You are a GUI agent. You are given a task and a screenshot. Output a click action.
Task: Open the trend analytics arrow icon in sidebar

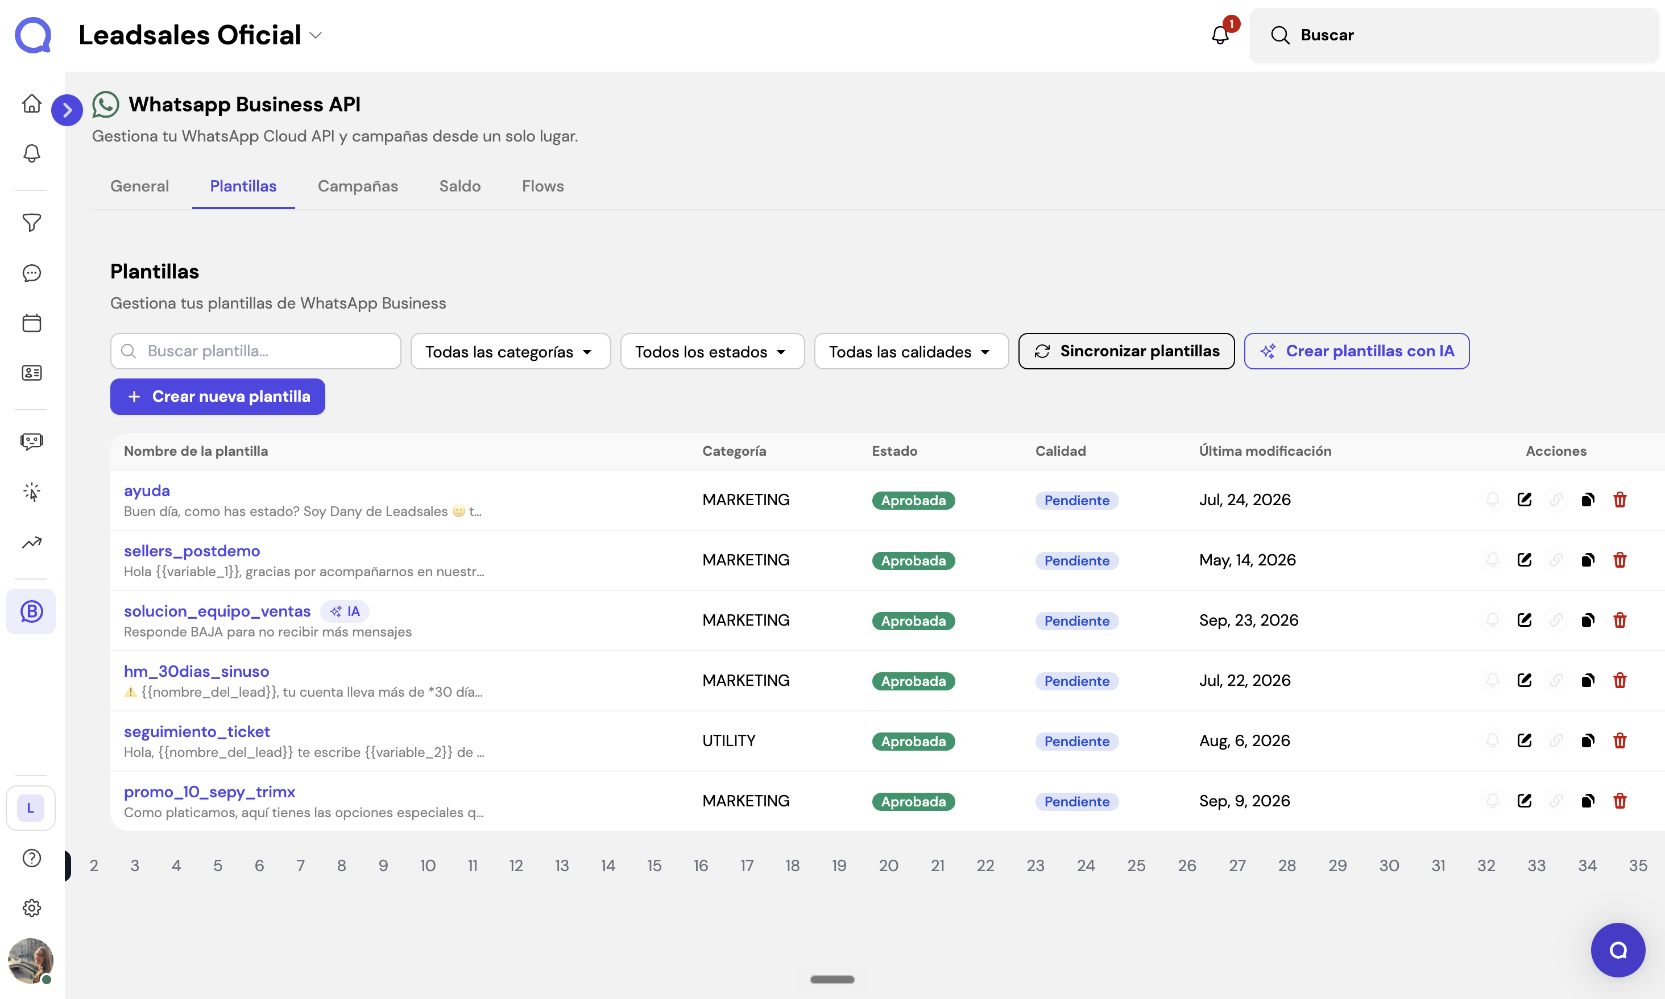tap(32, 543)
